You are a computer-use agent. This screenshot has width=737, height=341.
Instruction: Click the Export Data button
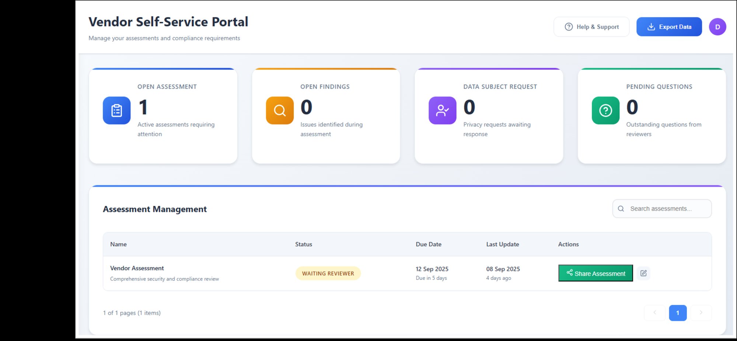click(669, 27)
